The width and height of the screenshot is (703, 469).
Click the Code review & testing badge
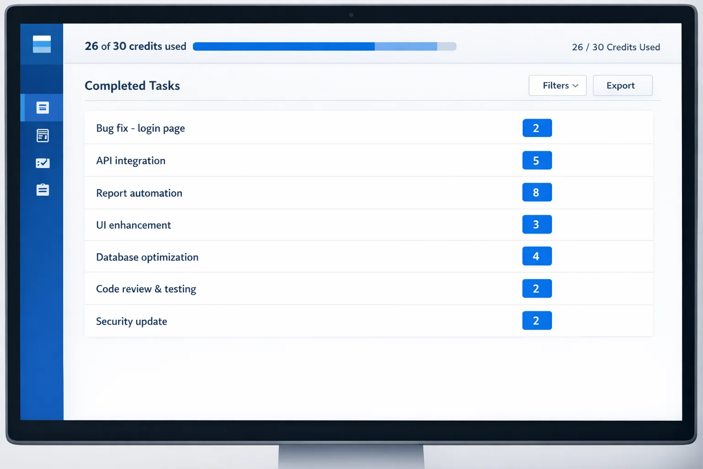click(x=537, y=289)
